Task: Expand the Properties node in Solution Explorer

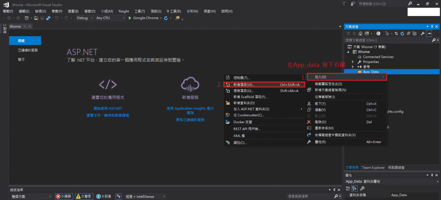Action: click(x=353, y=62)
